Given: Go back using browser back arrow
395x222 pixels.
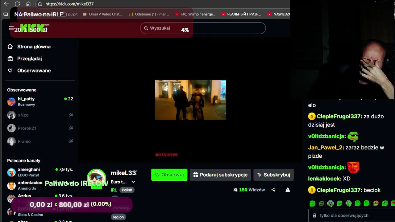Looking at the screenshot, I should coord(6,4).
